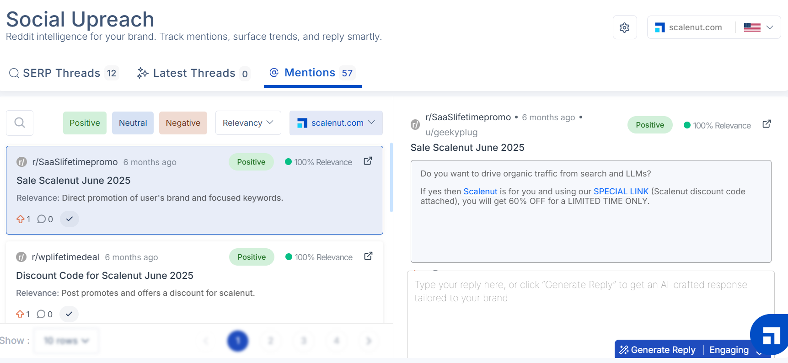Follow the Scalenut hyperlink in post
The image size is (788, 363).
pyautogui.click(x=480, y=192)
